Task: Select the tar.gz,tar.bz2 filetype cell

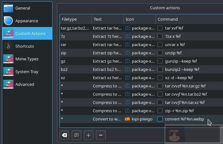Action: 76,28
